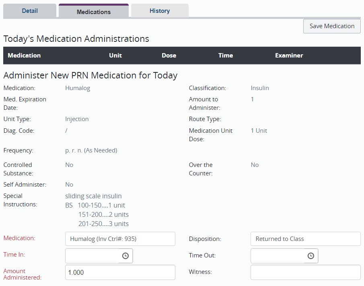Click the Dose column header

pos(169,55)
